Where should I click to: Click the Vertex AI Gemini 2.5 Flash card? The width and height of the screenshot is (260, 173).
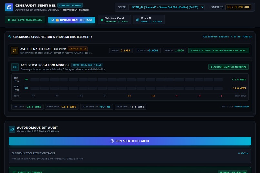(x=149, y=20)
